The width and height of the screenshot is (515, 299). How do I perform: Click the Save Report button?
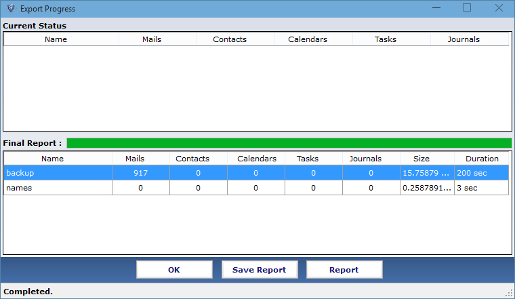[260, 270]
